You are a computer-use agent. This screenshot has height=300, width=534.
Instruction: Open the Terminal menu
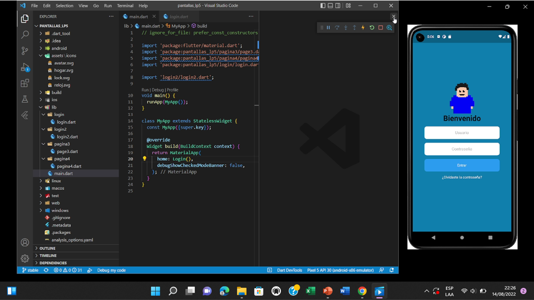tap(125, 6)
